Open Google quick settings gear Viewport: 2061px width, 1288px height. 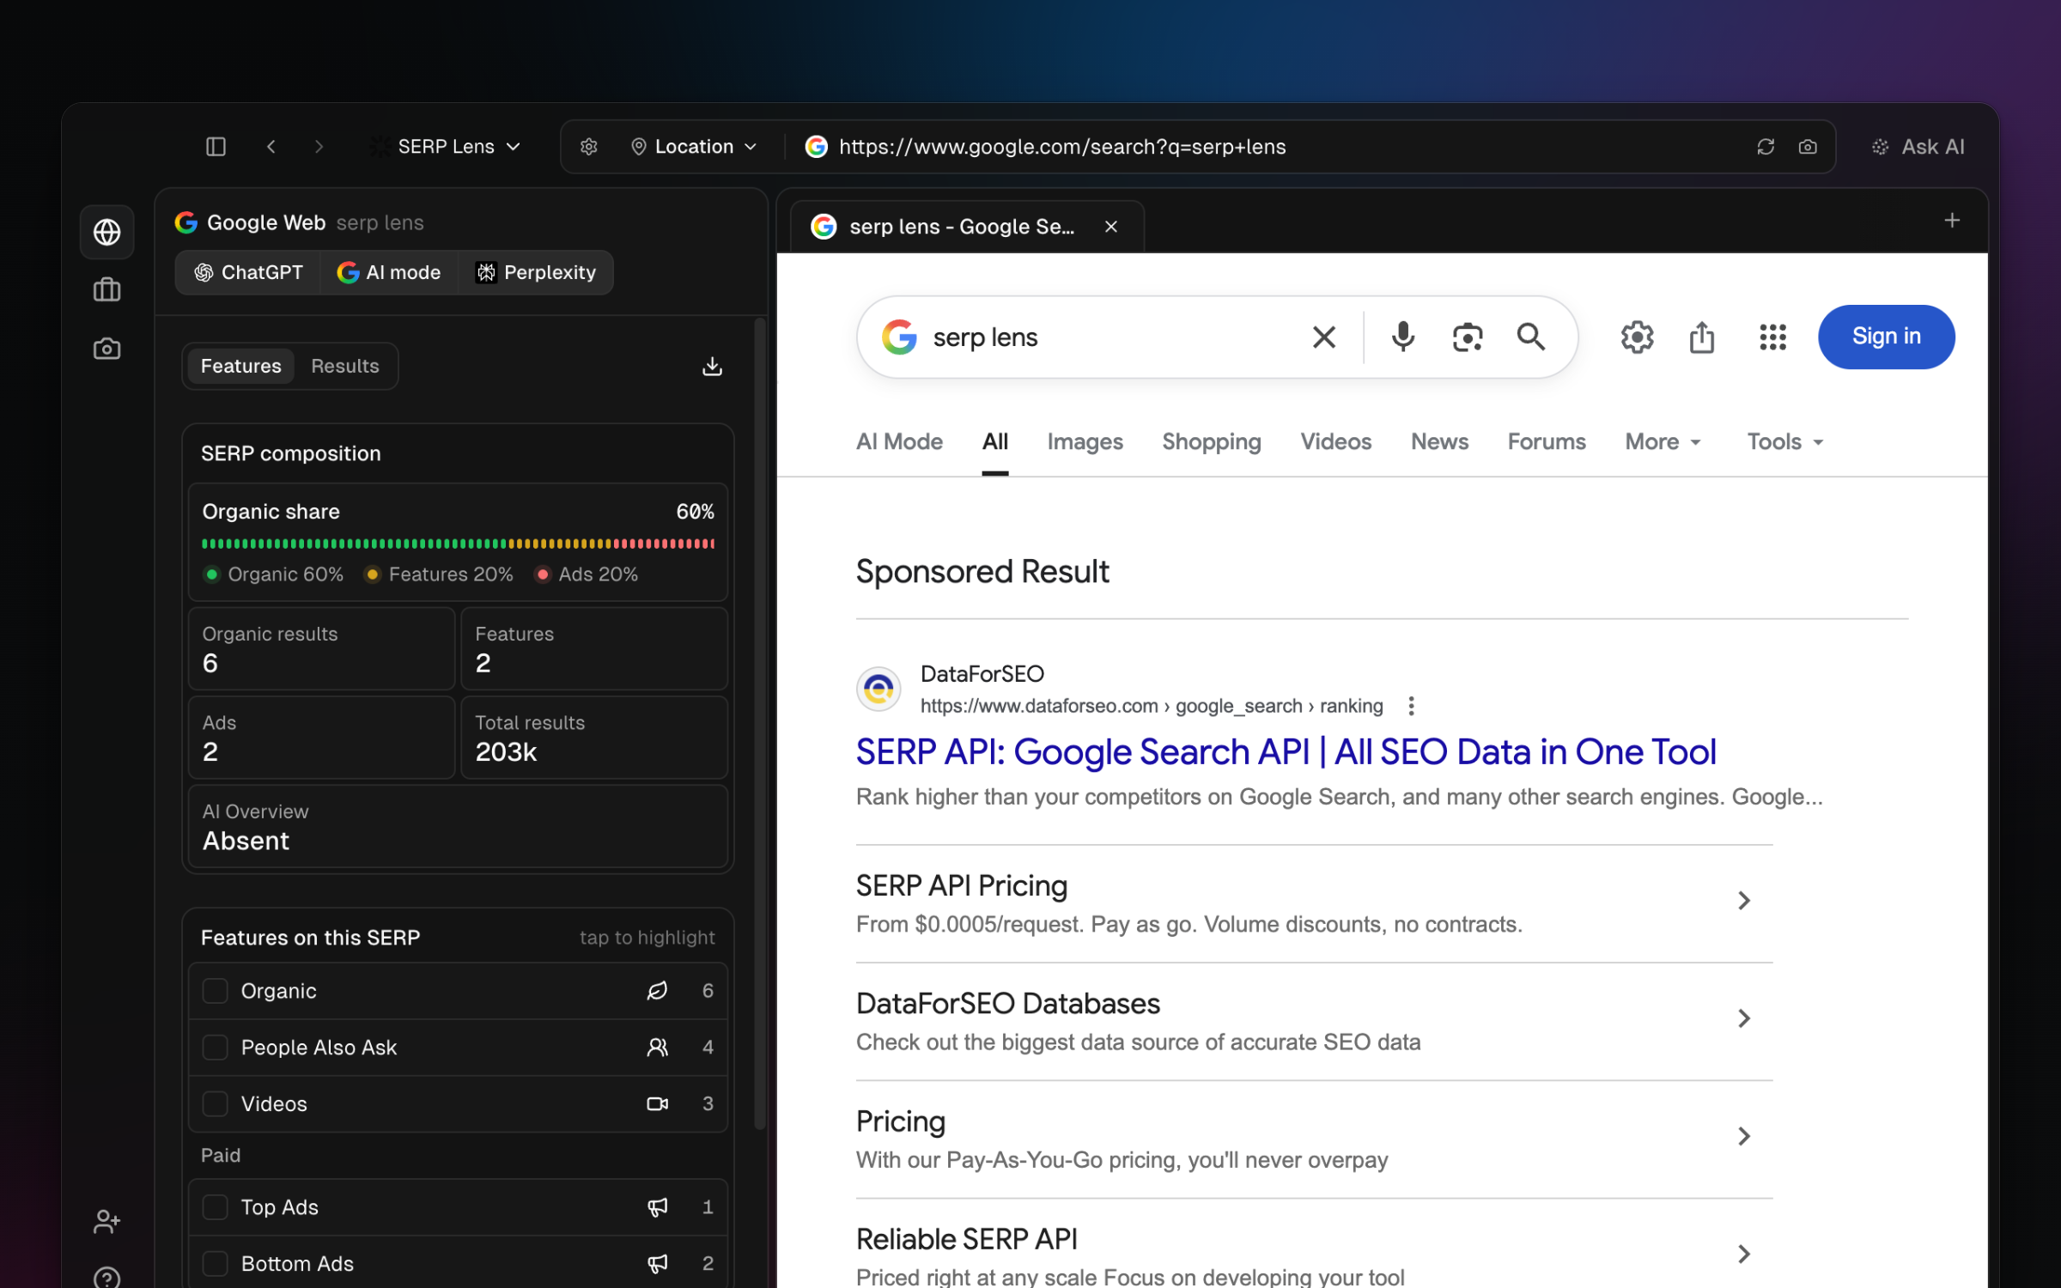tap(1637, 337)
